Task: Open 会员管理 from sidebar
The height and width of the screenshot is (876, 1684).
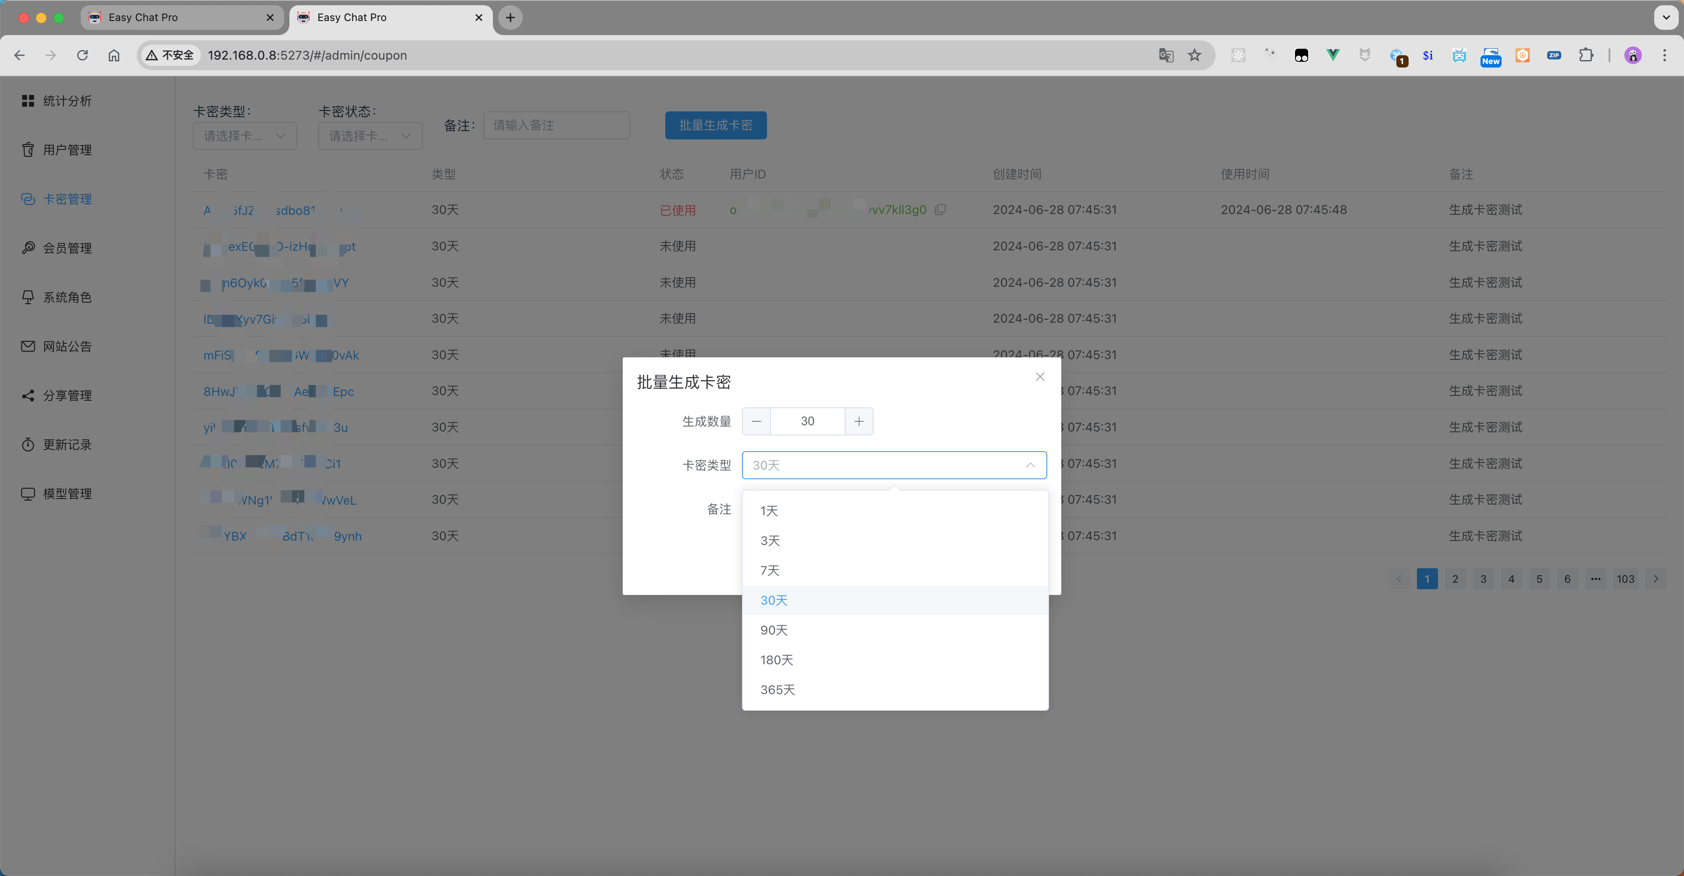Action: click(x=67, y=248)
